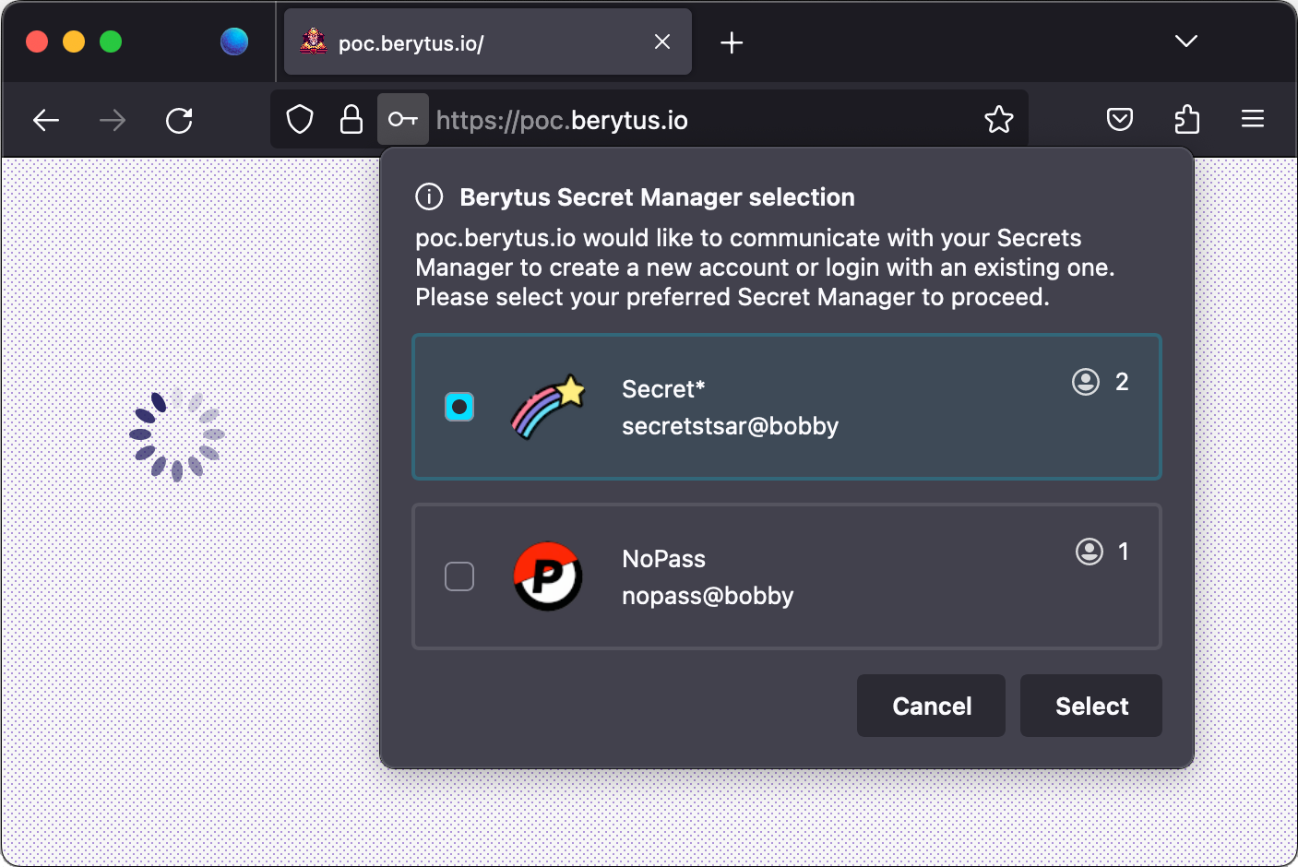
Task: Click the Secret* manager name
Action: point(663,389)
